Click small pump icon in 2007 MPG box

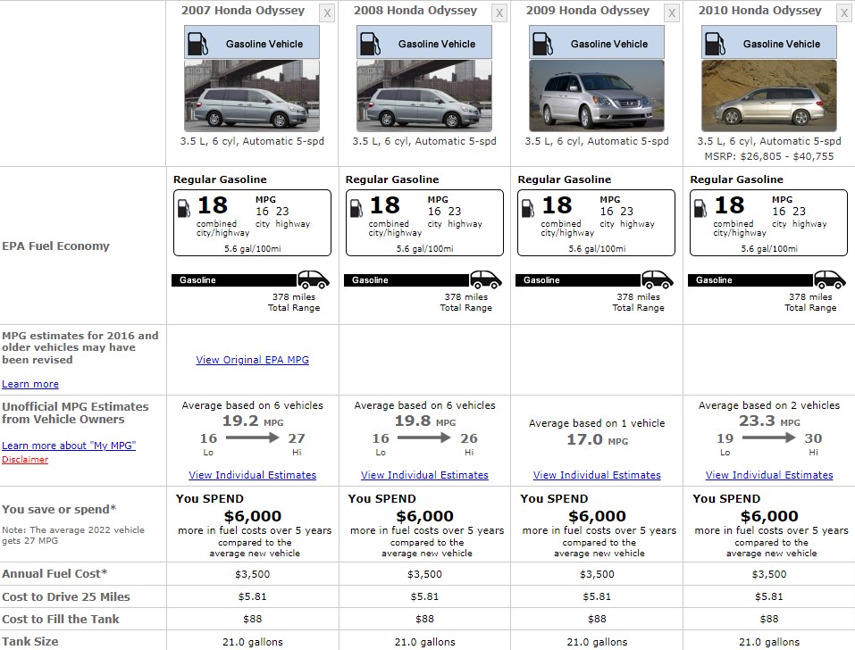[184, 208]
